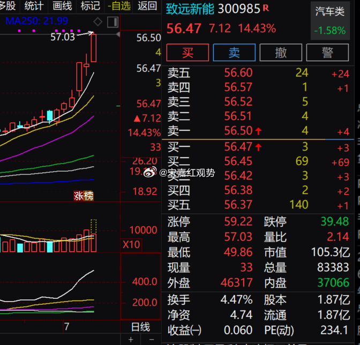Click the 最高 value 57.03 in stats
Screen dimensions: 360x345
pyautogui.click(x=238, y=237)
